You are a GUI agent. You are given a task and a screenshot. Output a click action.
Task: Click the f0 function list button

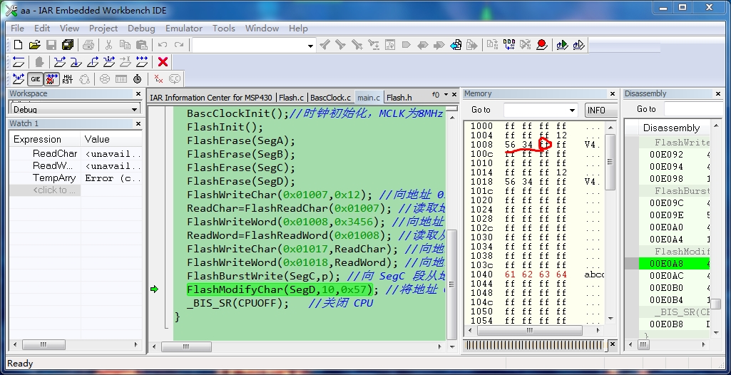coord(436,95)
